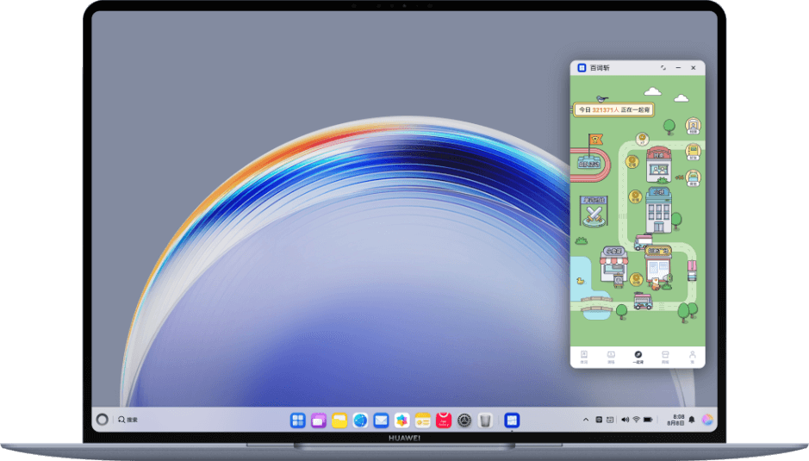Image resolution: width=809 pixels, height=461 pixels.
Task: Open the red AppGallery icon in dock
Action: click(443, 421)
